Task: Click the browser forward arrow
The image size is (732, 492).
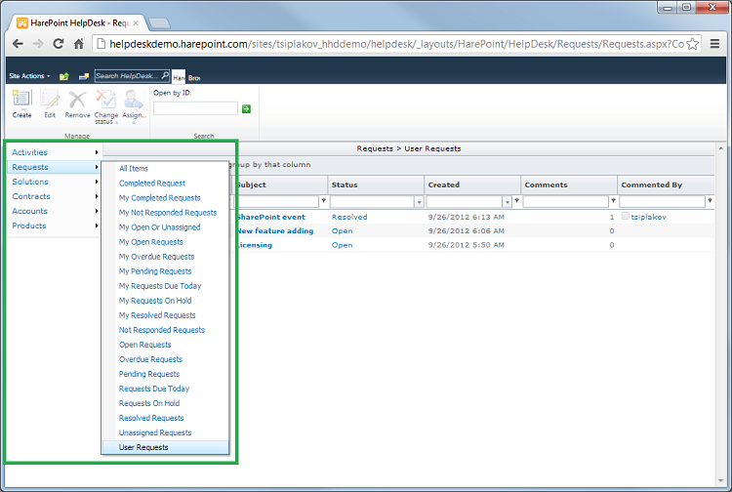Action: pos(38,44)
